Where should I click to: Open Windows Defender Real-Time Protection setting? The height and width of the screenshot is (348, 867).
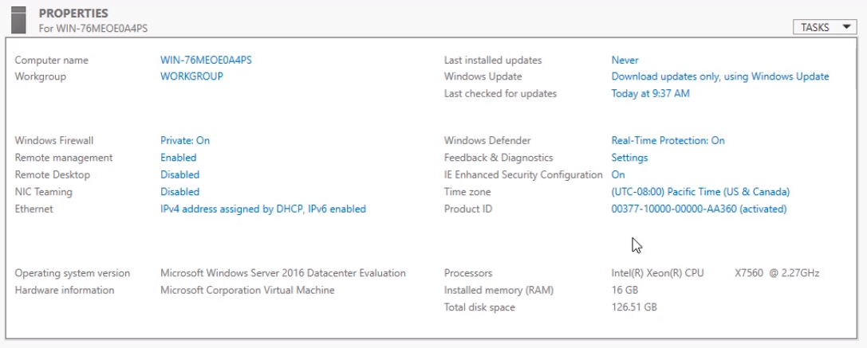[x=668, y=140]
